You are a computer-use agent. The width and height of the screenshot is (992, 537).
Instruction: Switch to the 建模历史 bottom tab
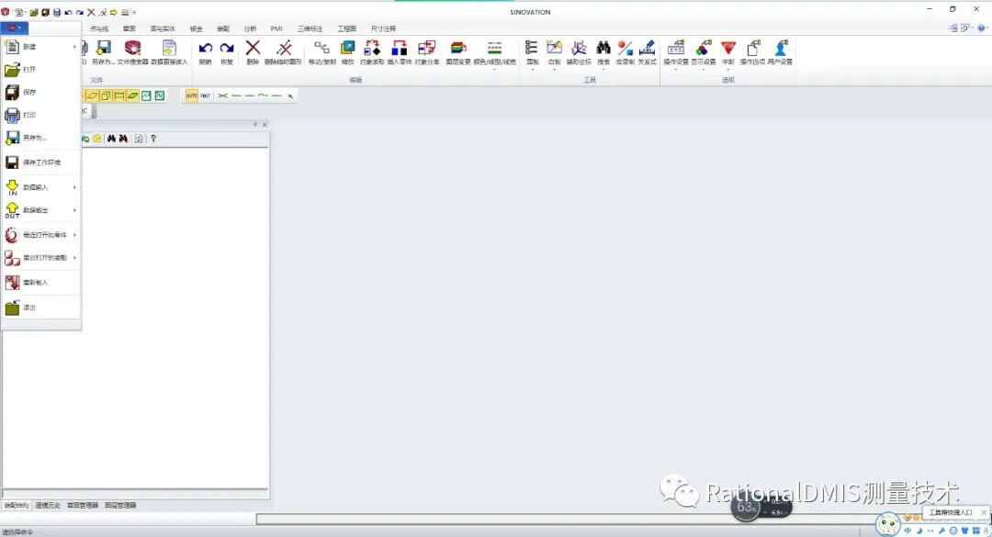click(48, 506)
